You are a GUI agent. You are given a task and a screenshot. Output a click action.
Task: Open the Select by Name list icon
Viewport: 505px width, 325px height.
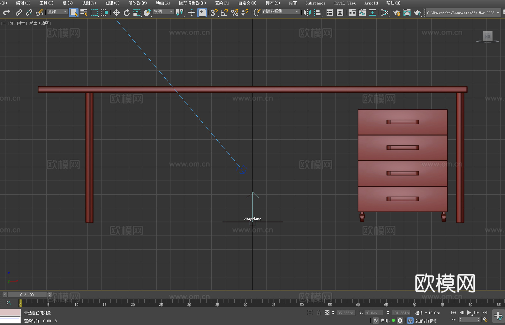(84, 12)
